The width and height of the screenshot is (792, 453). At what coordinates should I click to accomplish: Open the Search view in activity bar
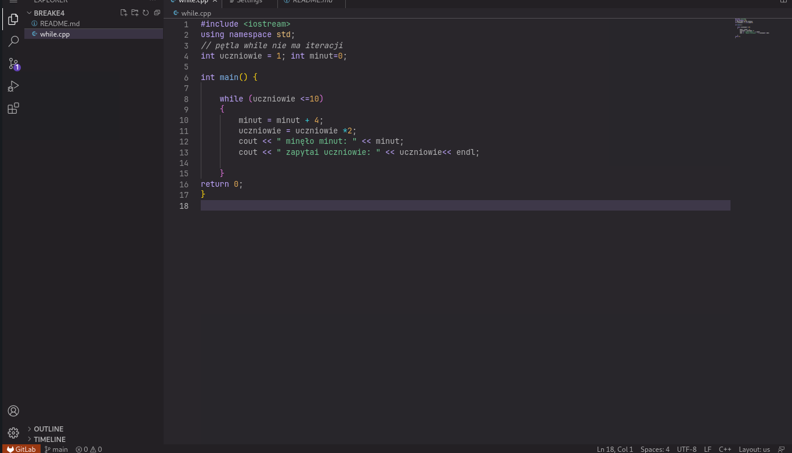click(13, 41)
